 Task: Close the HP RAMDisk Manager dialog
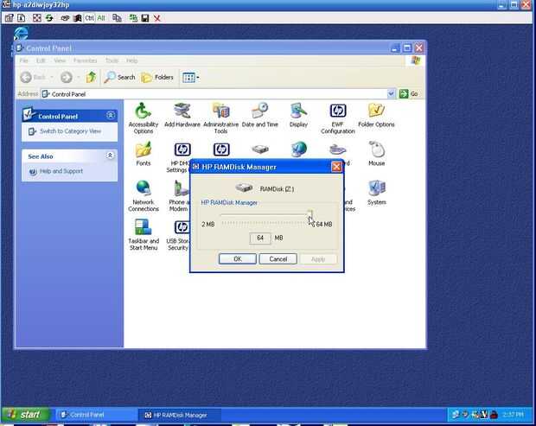[336, 167]
